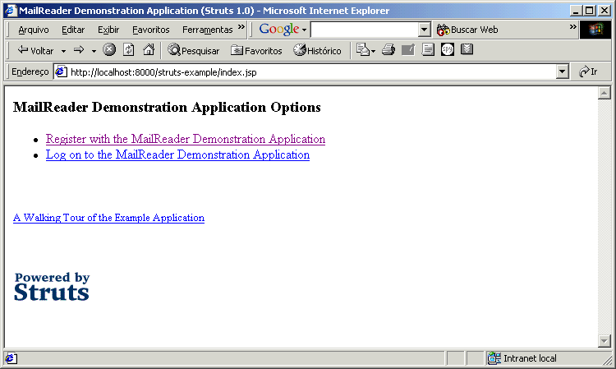616x369 pixels.
Task: Stop page loading with the X icon
Action: click(x=109, y=49)
